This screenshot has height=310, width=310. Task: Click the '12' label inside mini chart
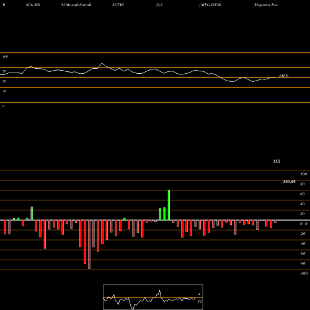[200, 301]
